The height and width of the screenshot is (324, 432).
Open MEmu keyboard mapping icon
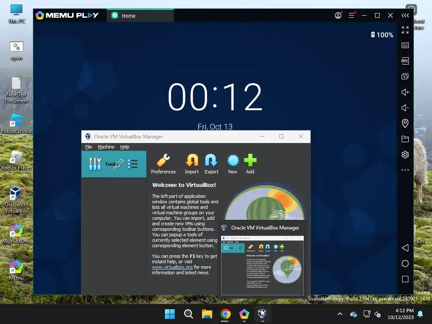click(x=405, y=45)
